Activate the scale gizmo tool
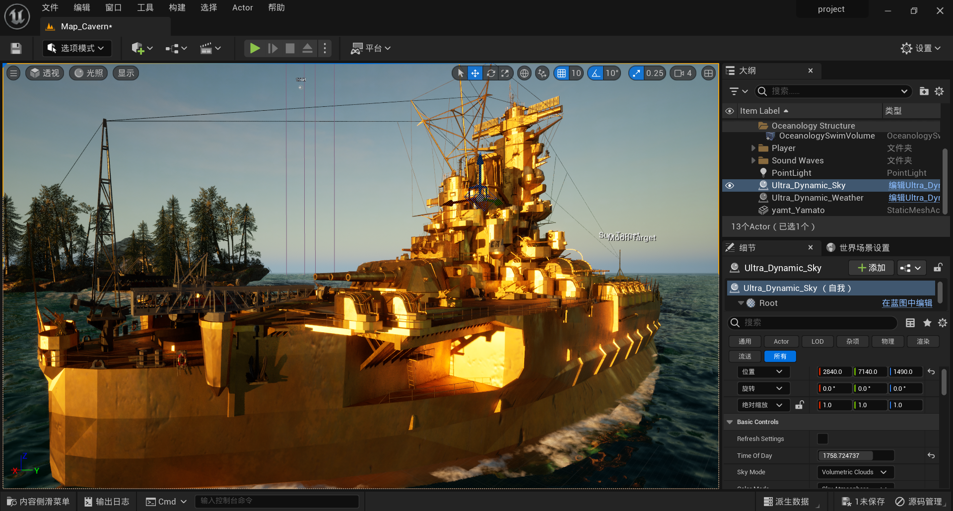 [505, 73]
